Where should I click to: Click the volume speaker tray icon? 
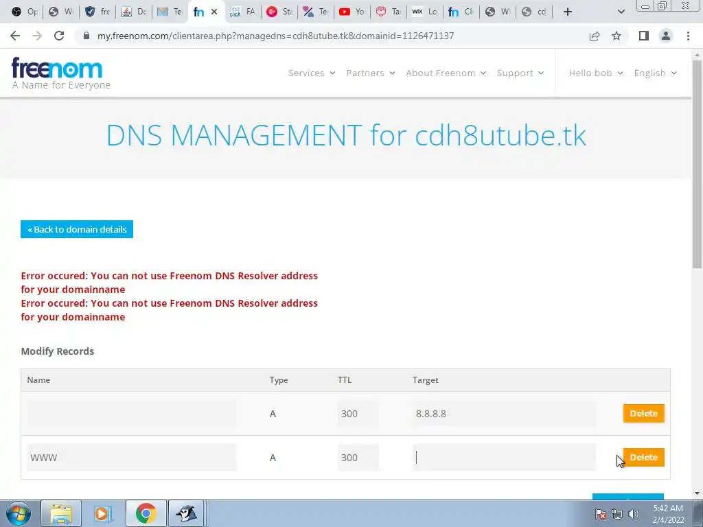[634, 514]
